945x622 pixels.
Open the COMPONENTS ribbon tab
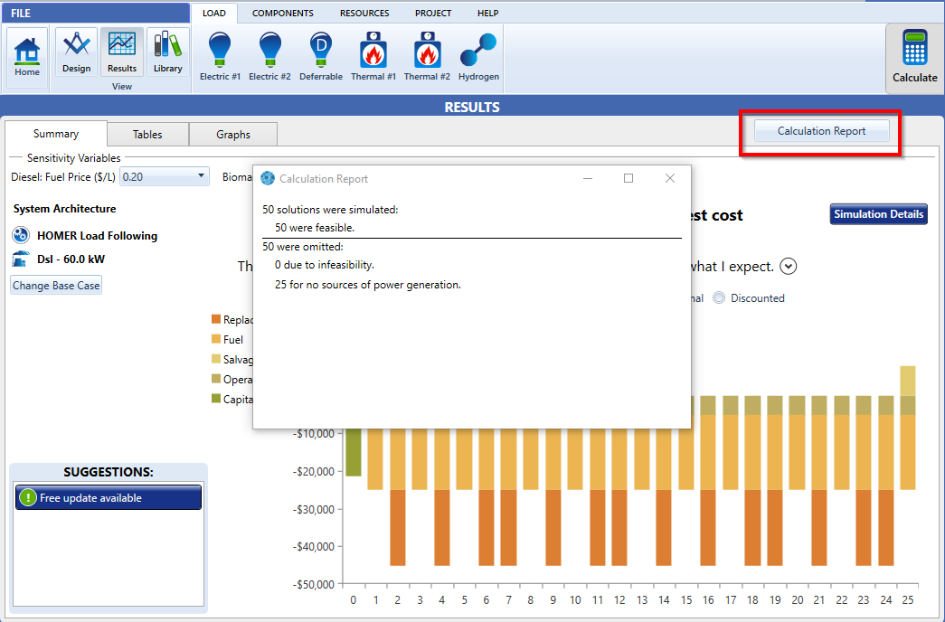tap(282, 14)
